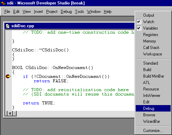Enable the Build MiniBar toolbar
Image resolution: width=172 pixels, height=135 pixels.
click(x=153, y=76)
